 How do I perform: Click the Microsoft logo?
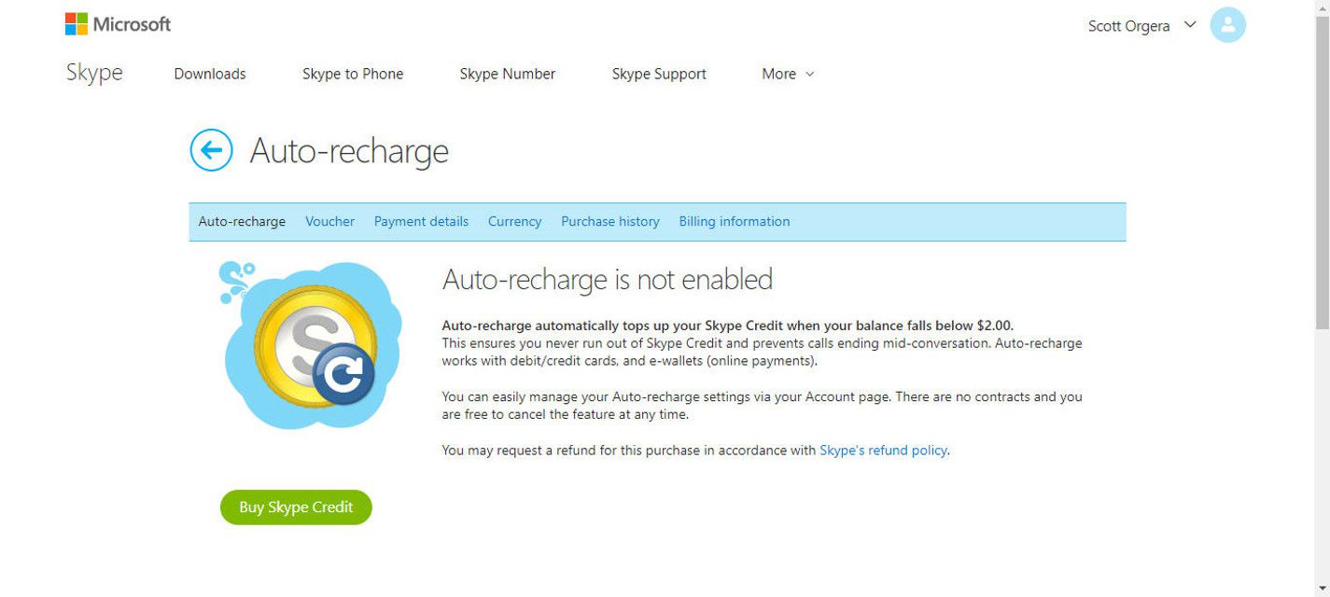point(118,24)
